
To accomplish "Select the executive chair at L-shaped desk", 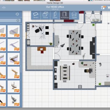I will [x=87, y=71].
